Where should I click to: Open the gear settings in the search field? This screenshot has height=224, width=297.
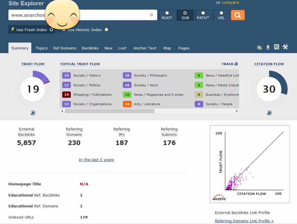(x=151, y=15)
